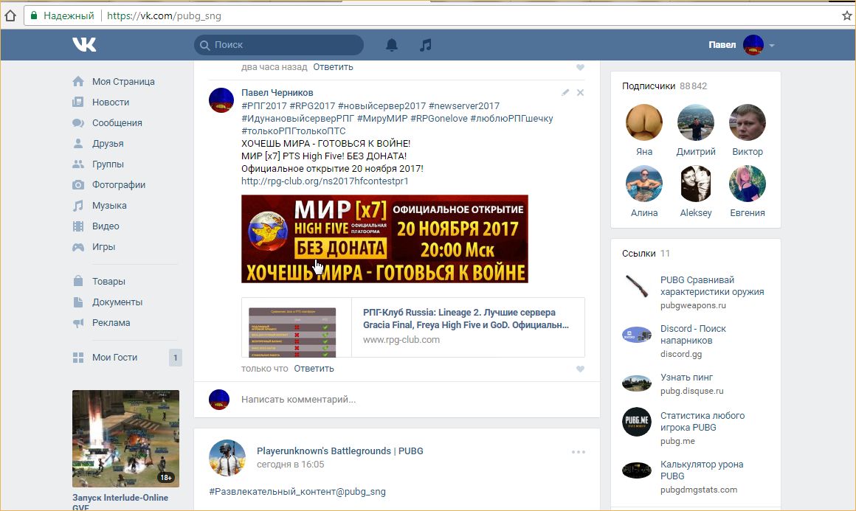Click the PUBG.ME link icon
This screenshot has width=856, height=511.
point(637,422)
